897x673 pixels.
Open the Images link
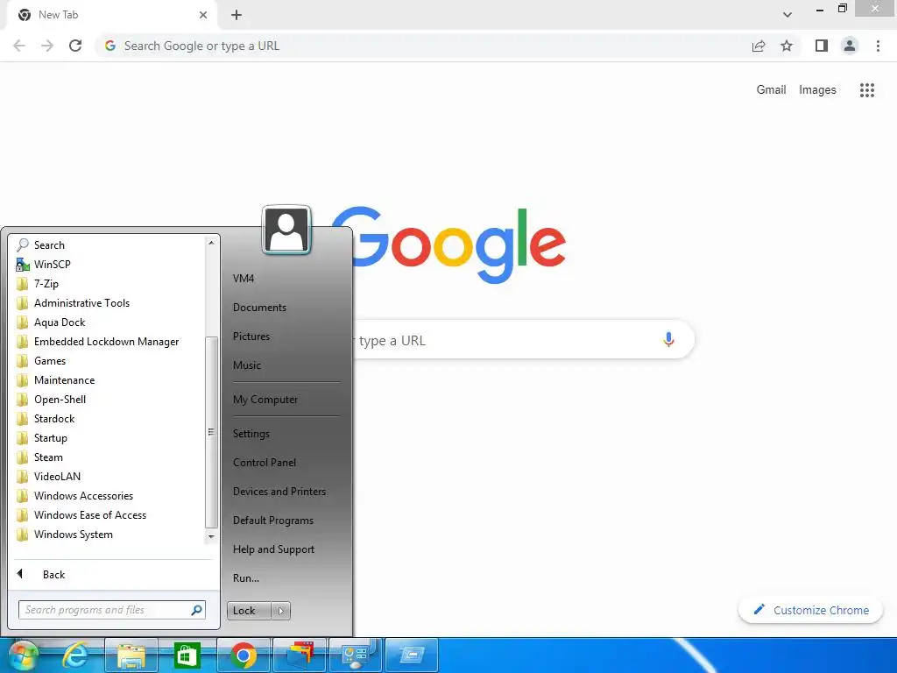tap(817, 90)
